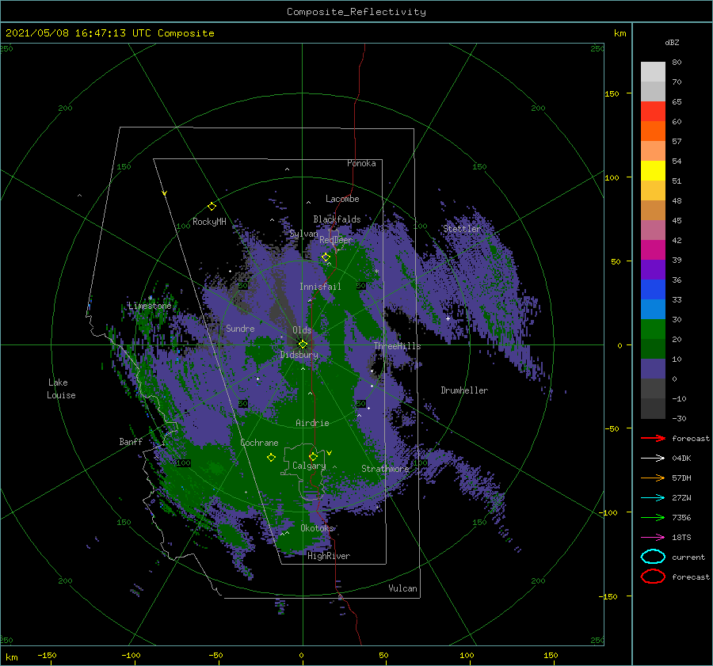Screen dimensions: 713x666
Task: Click the dBZ legend heading
Action: 672,43
